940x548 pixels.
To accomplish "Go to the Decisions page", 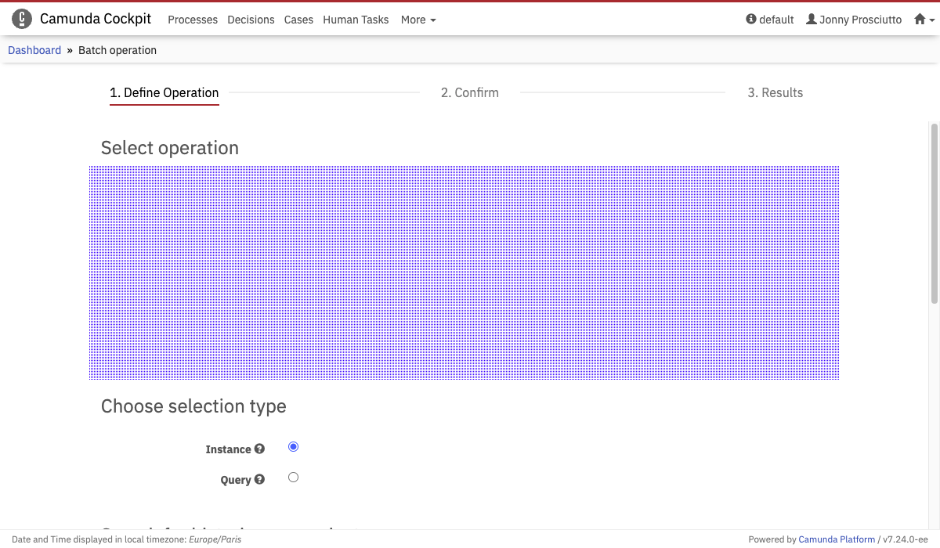I will point(251,20).
